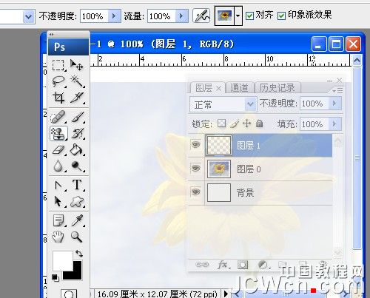Open layer style fx menu
Viewport: 370px width, 298px height.
(223, 265)
